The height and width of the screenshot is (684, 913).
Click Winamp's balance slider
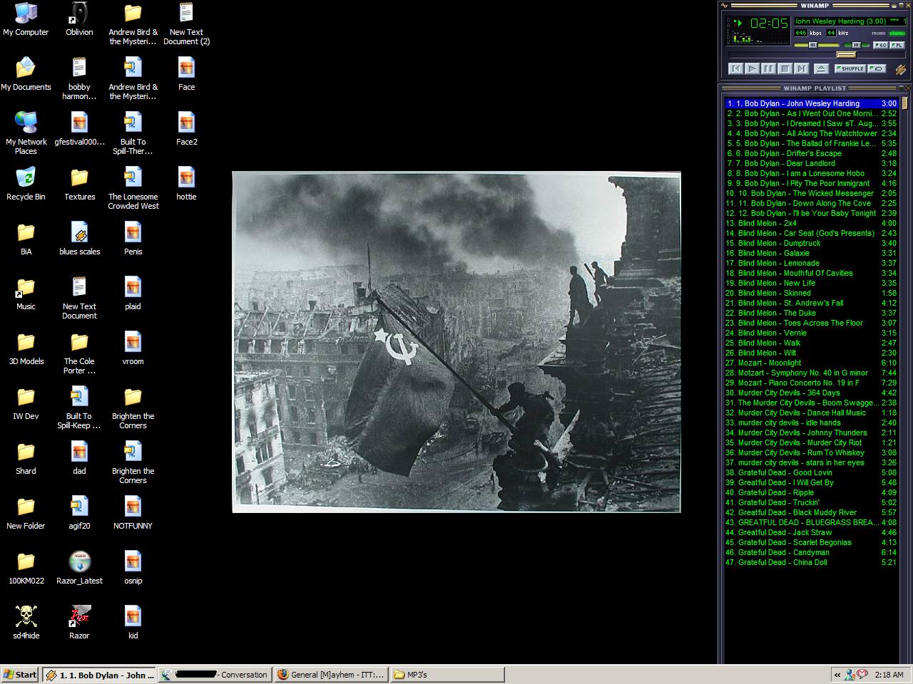pos(857,45)
